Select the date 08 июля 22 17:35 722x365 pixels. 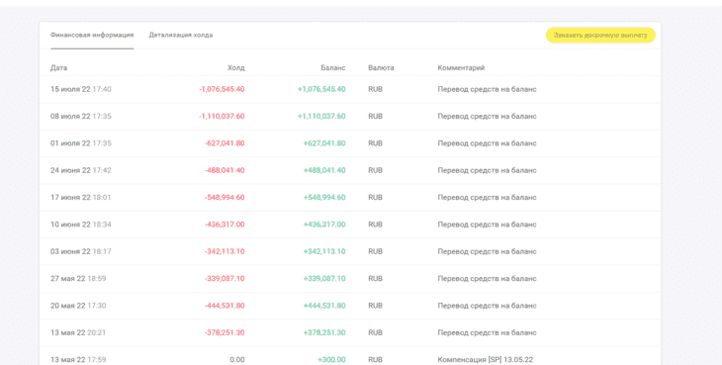[80, 117]
